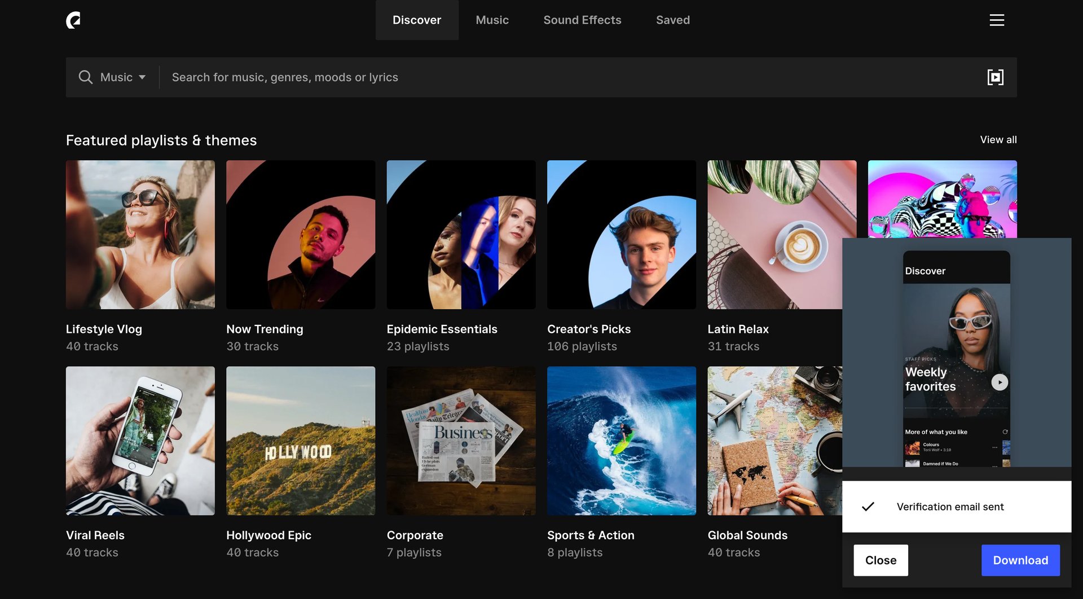Refresh the "More of what you like" suggestions

point(1004,431)
